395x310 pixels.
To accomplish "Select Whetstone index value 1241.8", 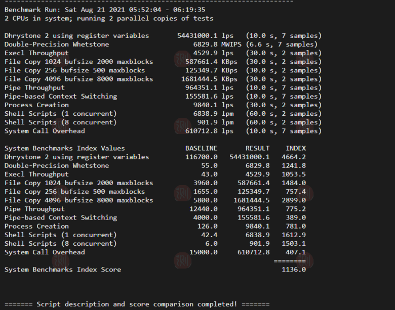I will pyautogui.click(x=294, y=166).
